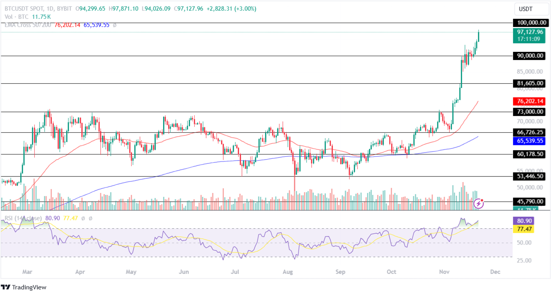Click the Nov label on time axis
This screenshot has height=291, width=552.
[444, 272]
